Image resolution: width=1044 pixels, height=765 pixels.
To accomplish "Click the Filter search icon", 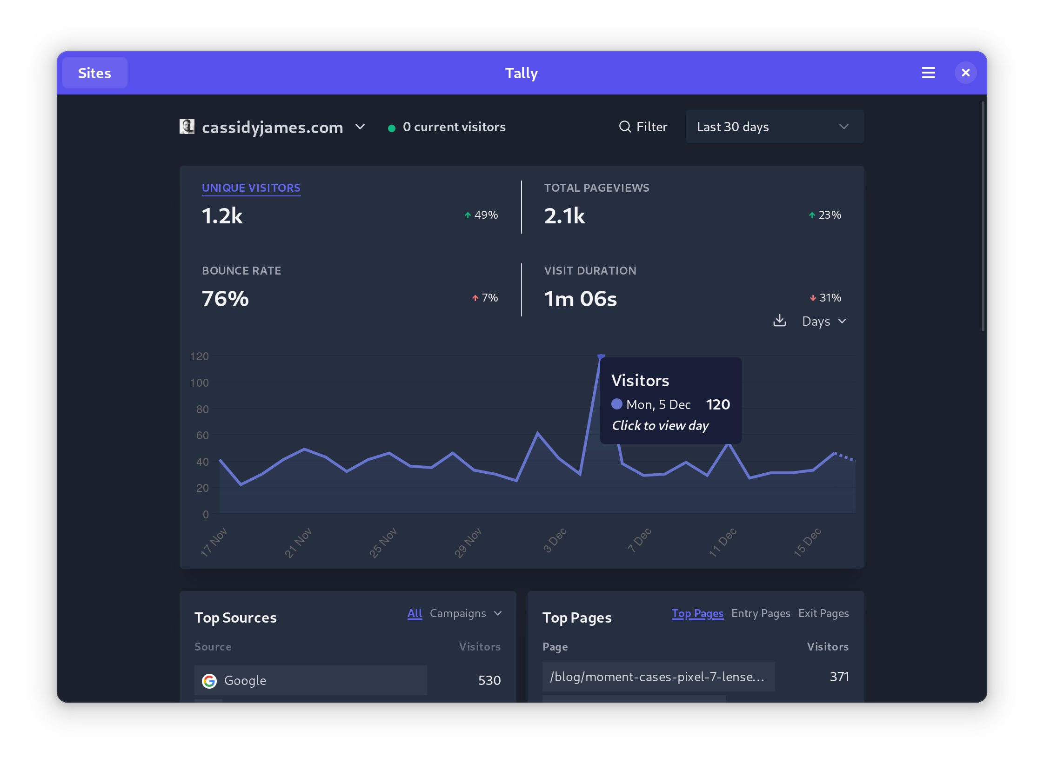I will point(625,127).
